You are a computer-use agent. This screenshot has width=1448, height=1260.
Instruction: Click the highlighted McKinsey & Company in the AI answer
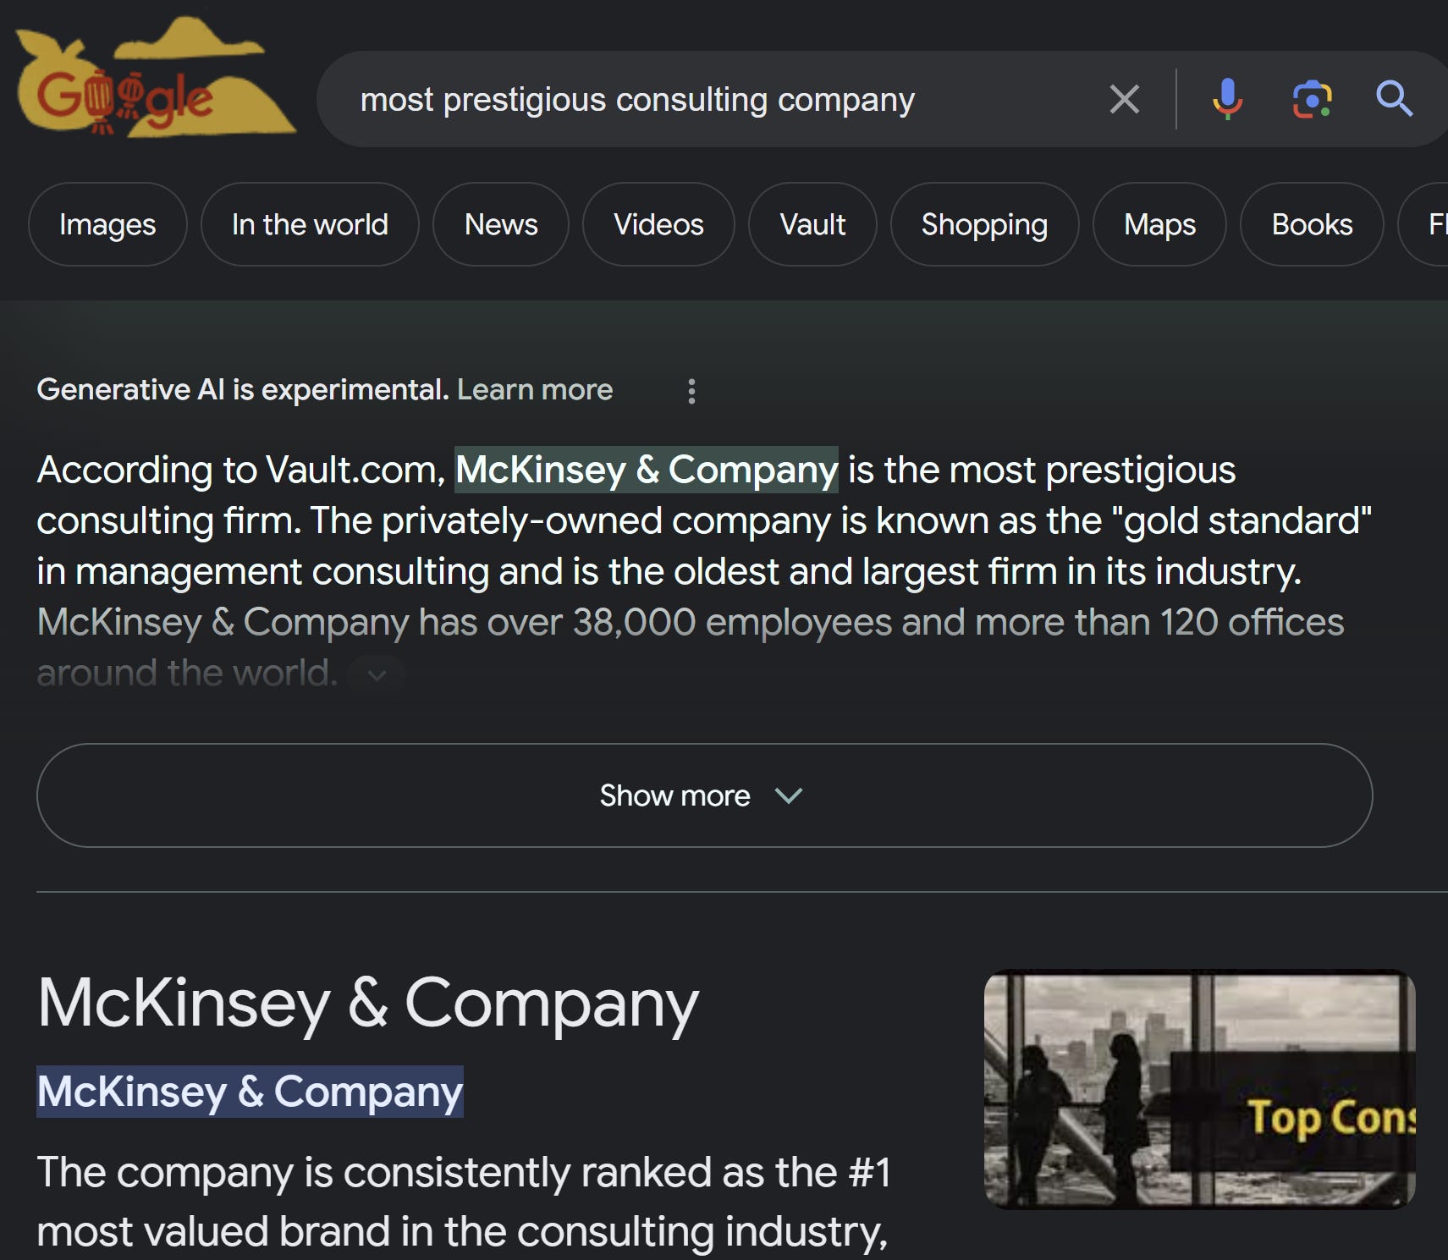click(647, 470)
